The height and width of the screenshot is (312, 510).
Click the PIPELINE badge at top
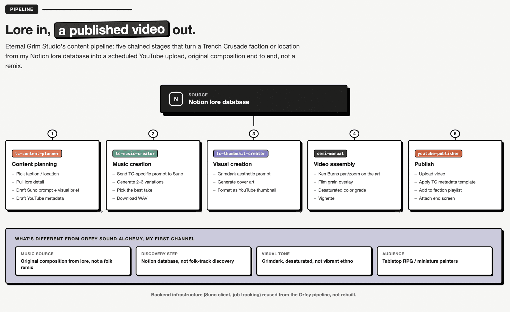click(x=22, y=9)
